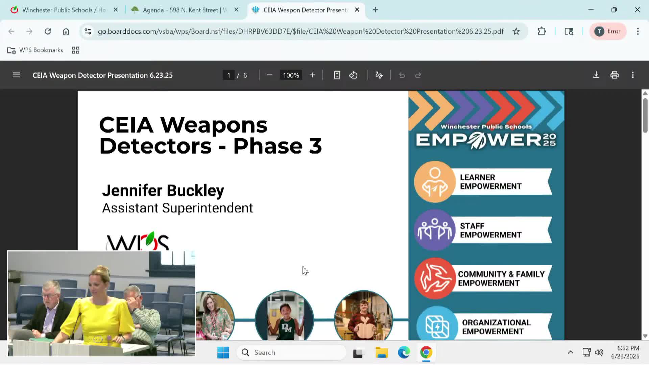Expand the Chrome three-dot menu
This screenshot has width=649, height=365.
click(x=638, y=31)
